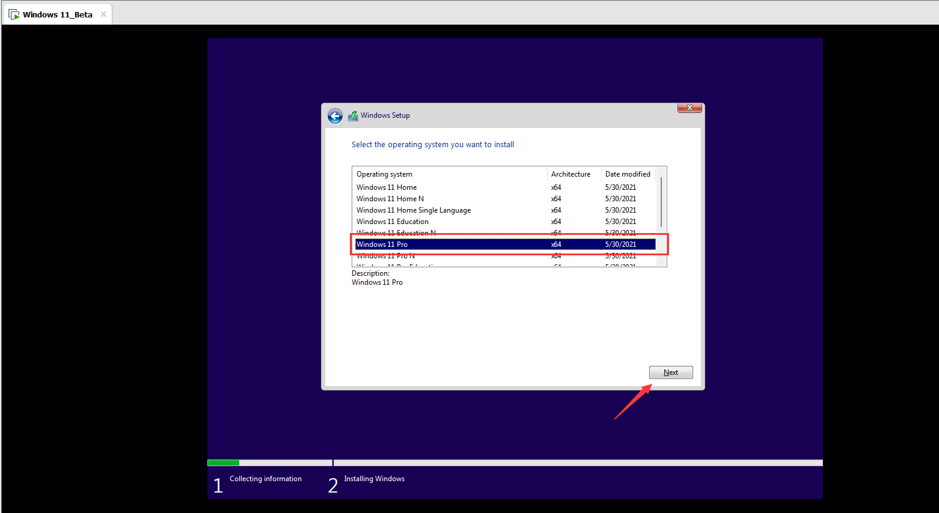Image resolution: width=939 pixels, height=513 pixels.
Task: Click the Windows Setup title icon
Action: [x=353, y=116]
